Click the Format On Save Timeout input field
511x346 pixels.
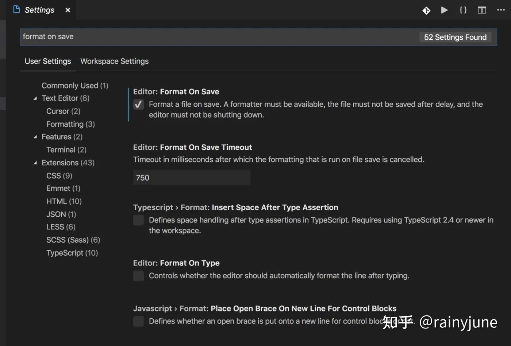pos(192,178)
